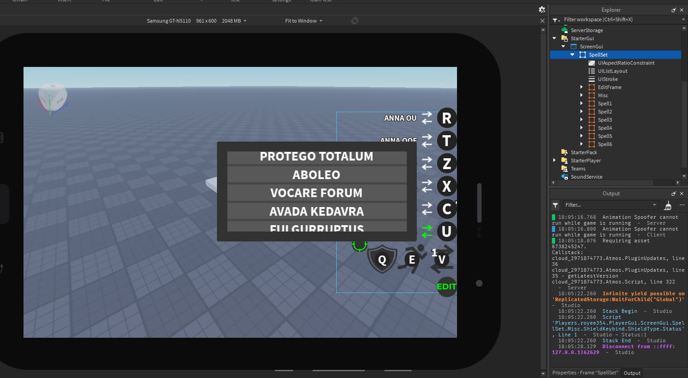
Task: Collapse the SpellSet tree node
Action: click(x=572, y=55)
